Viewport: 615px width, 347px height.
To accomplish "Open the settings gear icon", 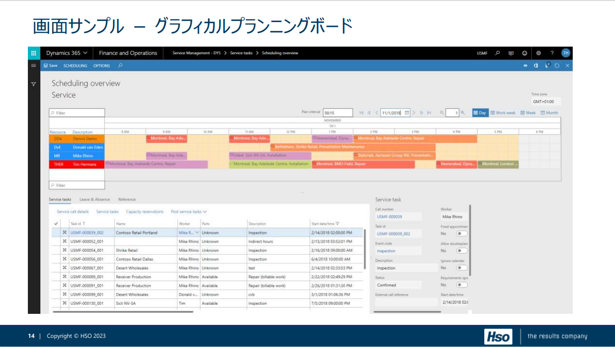I will click(x=539, y=53).
